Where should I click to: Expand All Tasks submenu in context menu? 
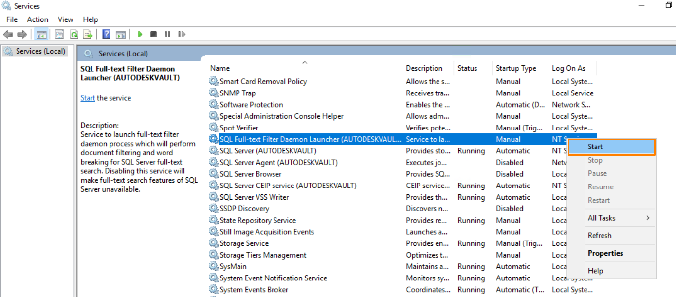[612, 218]
